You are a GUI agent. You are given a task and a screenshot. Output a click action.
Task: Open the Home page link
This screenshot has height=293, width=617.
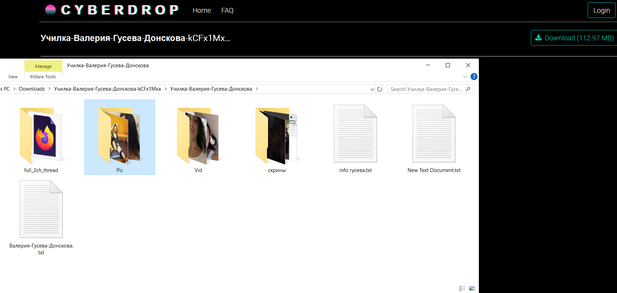pyautogui.click(x=202, y=10)
